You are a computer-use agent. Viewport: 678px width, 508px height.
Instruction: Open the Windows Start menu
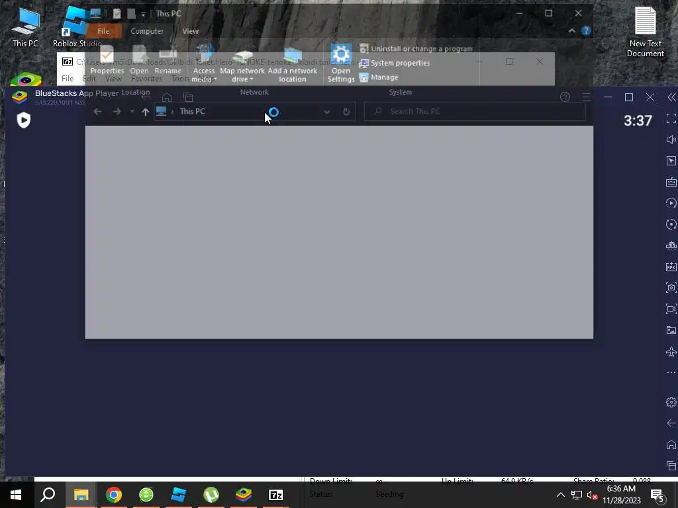pos(16,495)
